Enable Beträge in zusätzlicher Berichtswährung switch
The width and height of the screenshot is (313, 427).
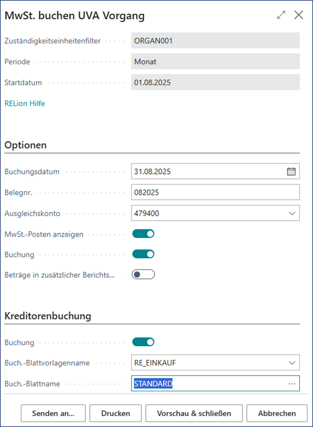(143, 274)
